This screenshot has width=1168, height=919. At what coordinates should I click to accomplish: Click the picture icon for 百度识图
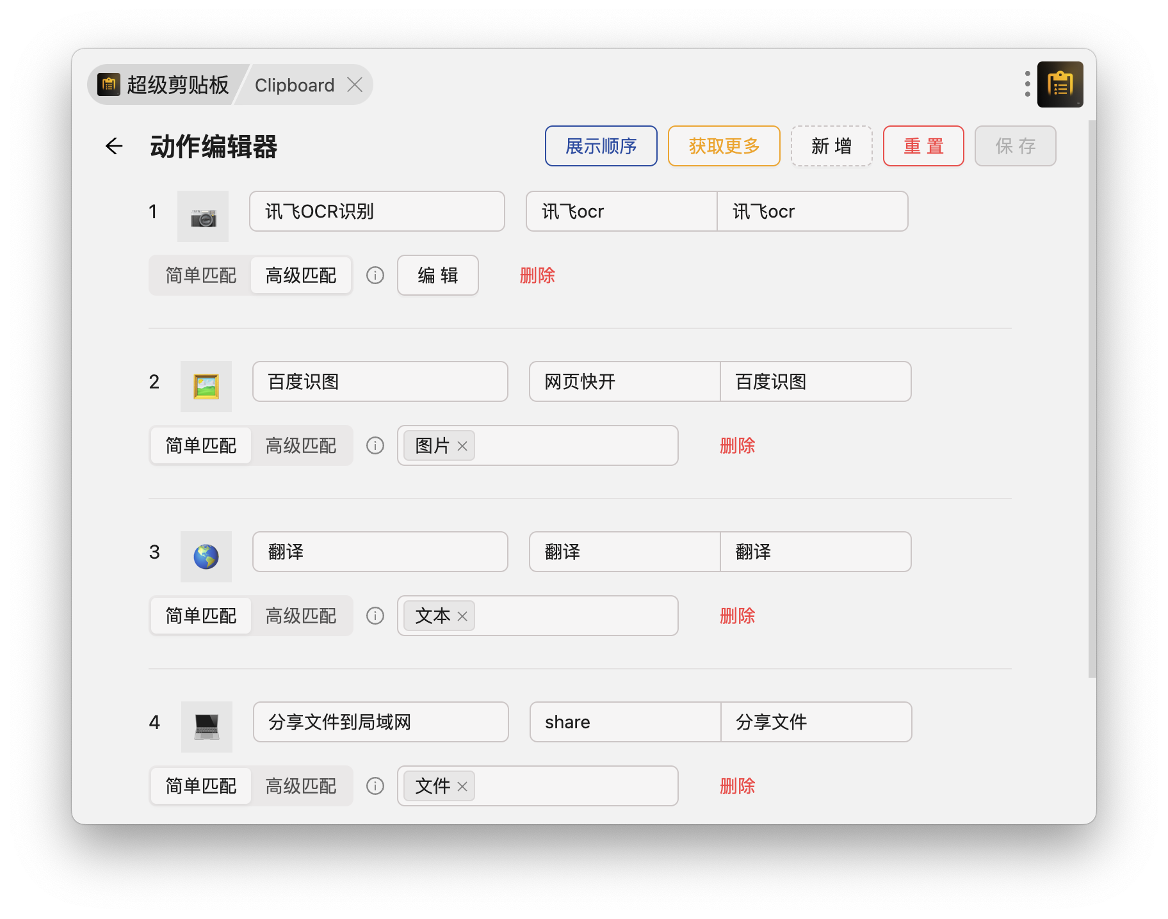coord(206,387)
